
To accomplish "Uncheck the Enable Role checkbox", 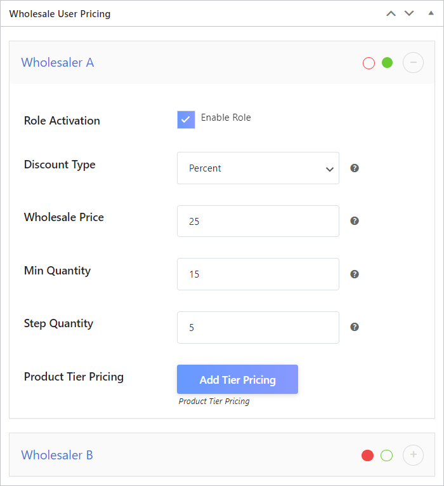I will coord(186,119).
